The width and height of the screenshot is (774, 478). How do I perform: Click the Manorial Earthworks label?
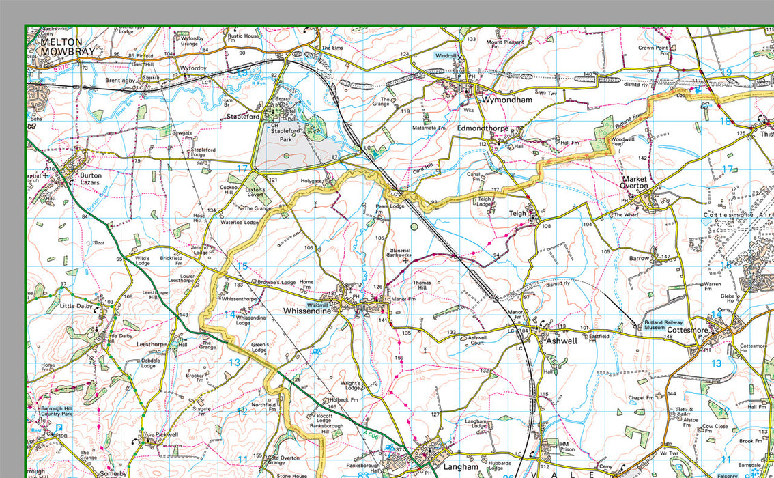[x=399, y=253]
